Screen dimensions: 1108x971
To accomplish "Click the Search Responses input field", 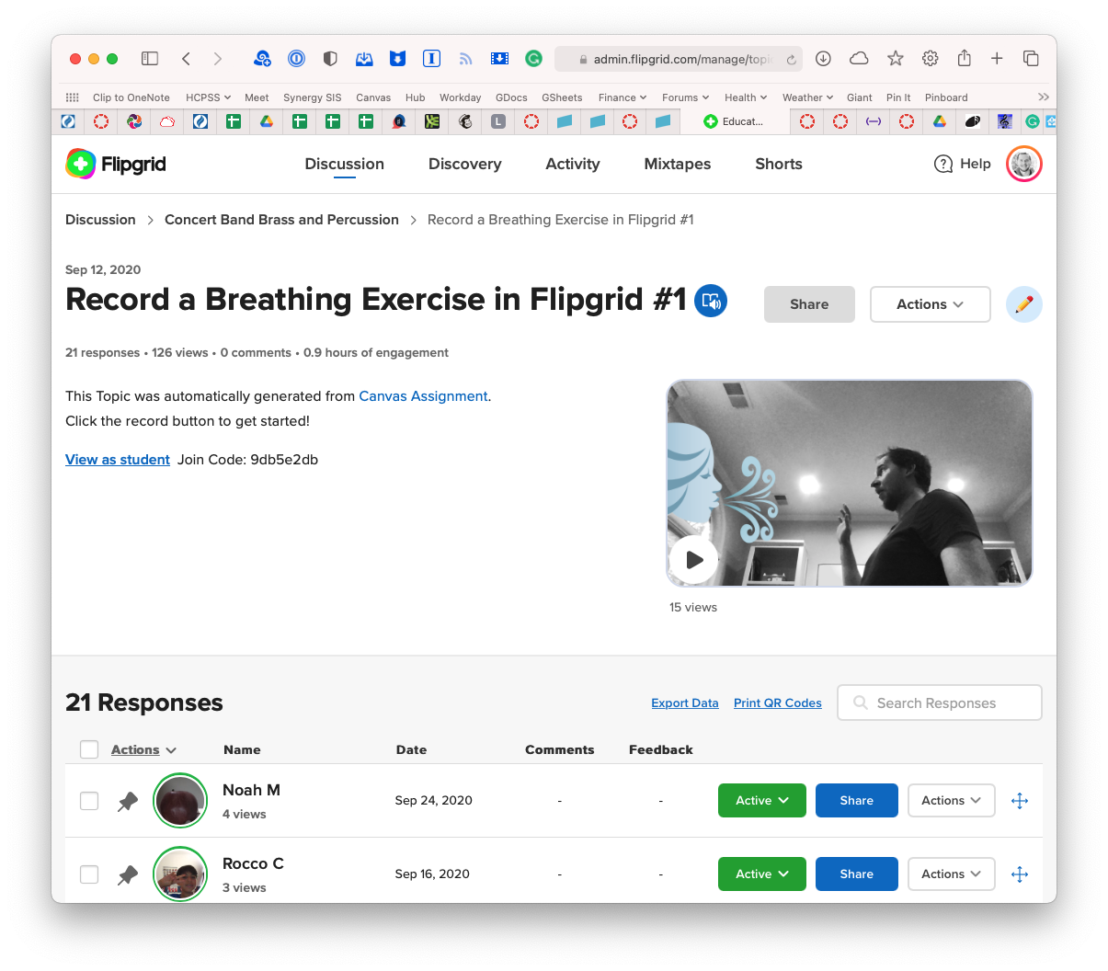I will pos(939,703).
